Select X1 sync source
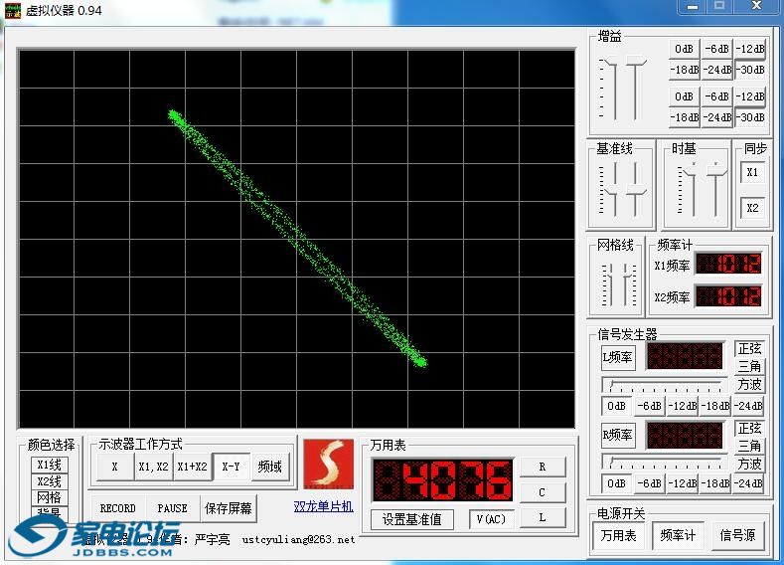 (752, 173)
